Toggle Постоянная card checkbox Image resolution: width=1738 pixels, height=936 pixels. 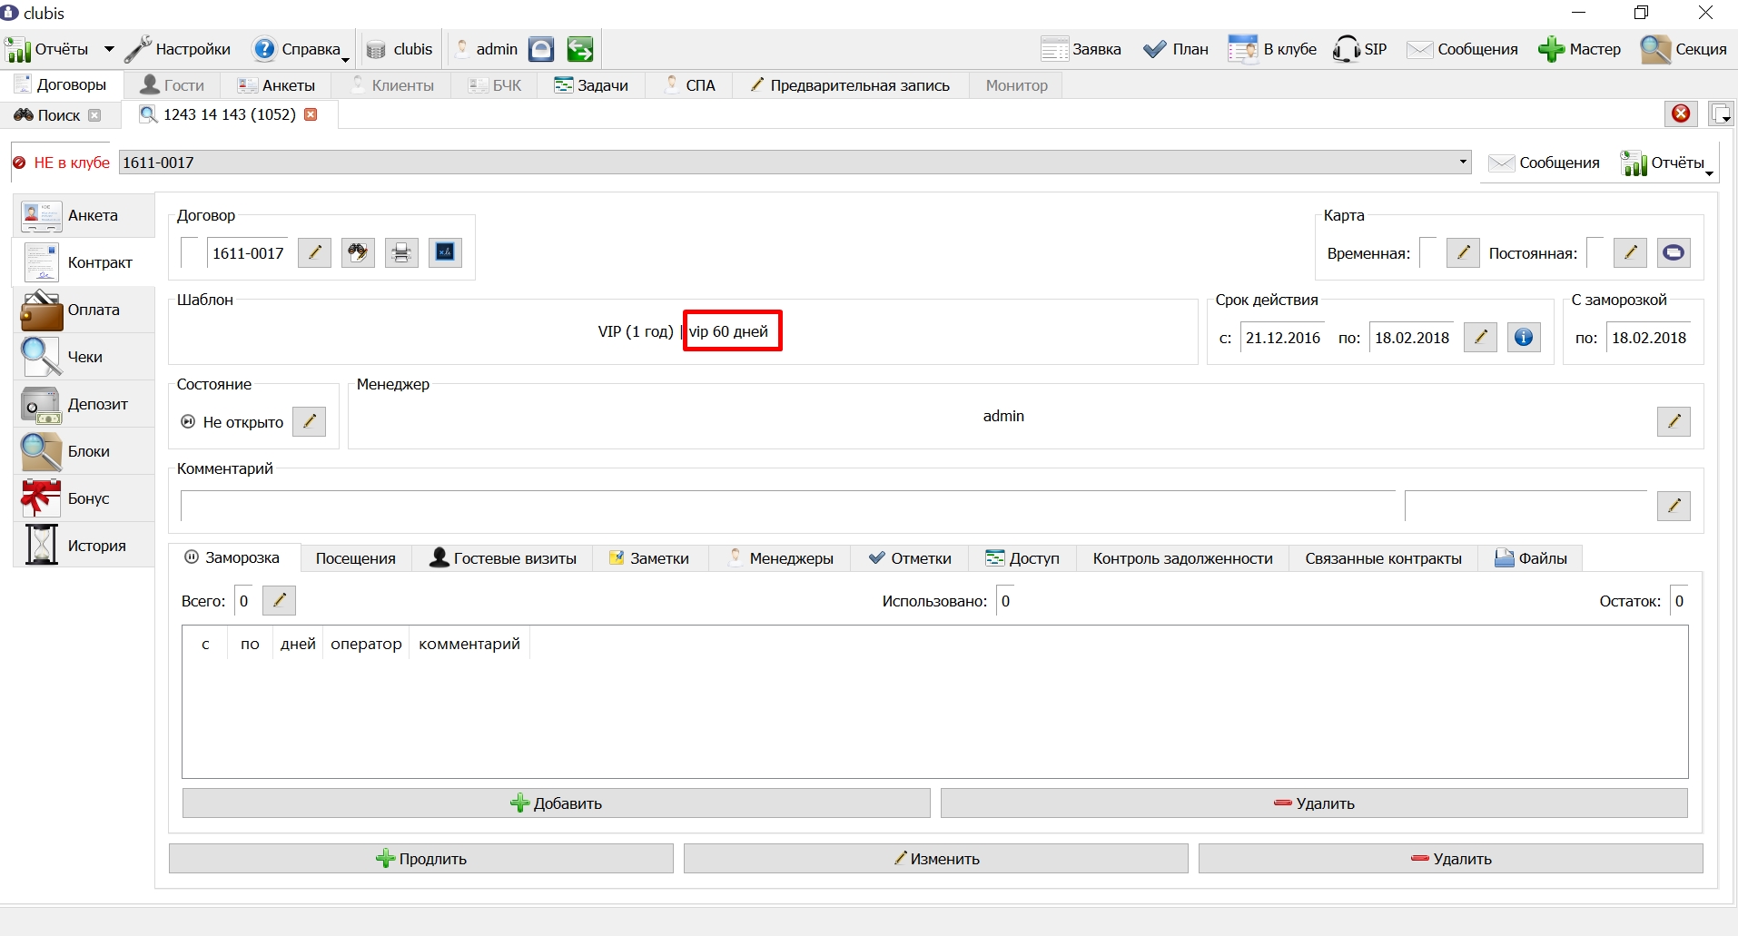pos(1595,252)
